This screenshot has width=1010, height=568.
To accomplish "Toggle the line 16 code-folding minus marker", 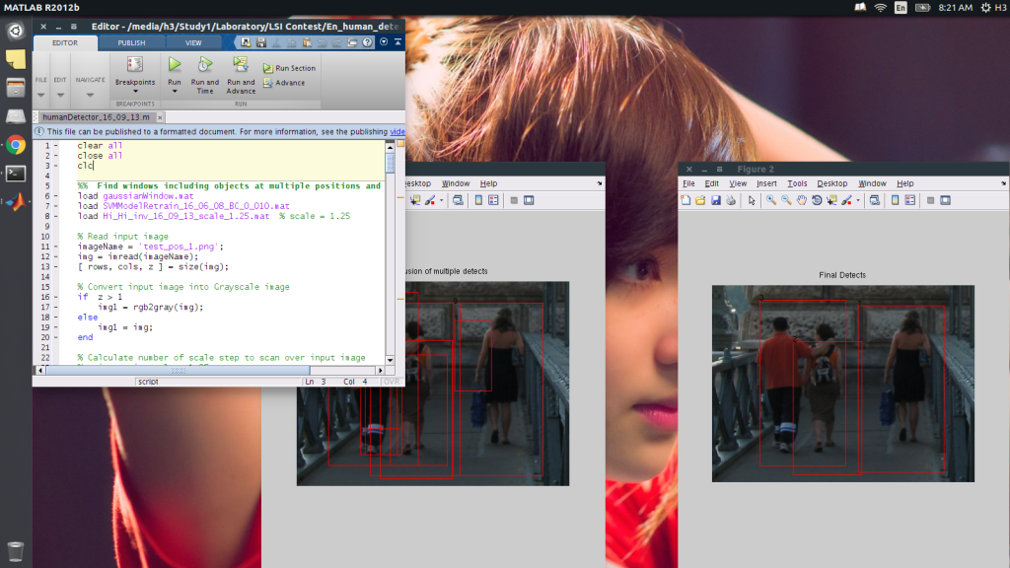I will coord(56,297).
